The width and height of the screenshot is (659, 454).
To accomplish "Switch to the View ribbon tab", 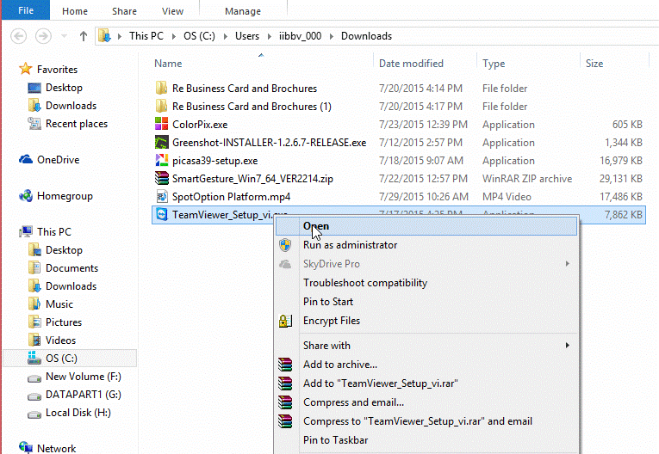I will coord(172,11).
